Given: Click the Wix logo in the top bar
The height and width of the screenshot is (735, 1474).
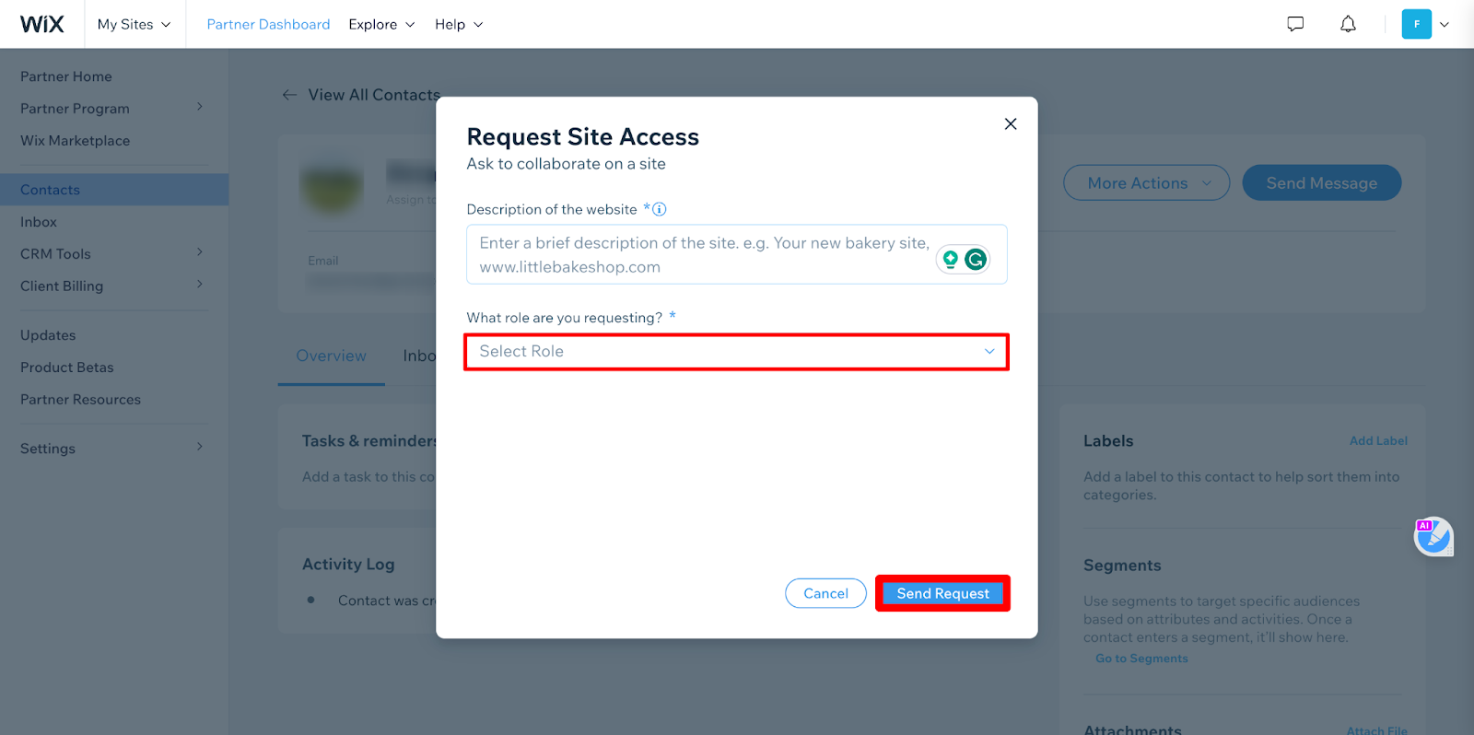Looking at the screenshot, I should pyautogui.click(x=41, y=23).
